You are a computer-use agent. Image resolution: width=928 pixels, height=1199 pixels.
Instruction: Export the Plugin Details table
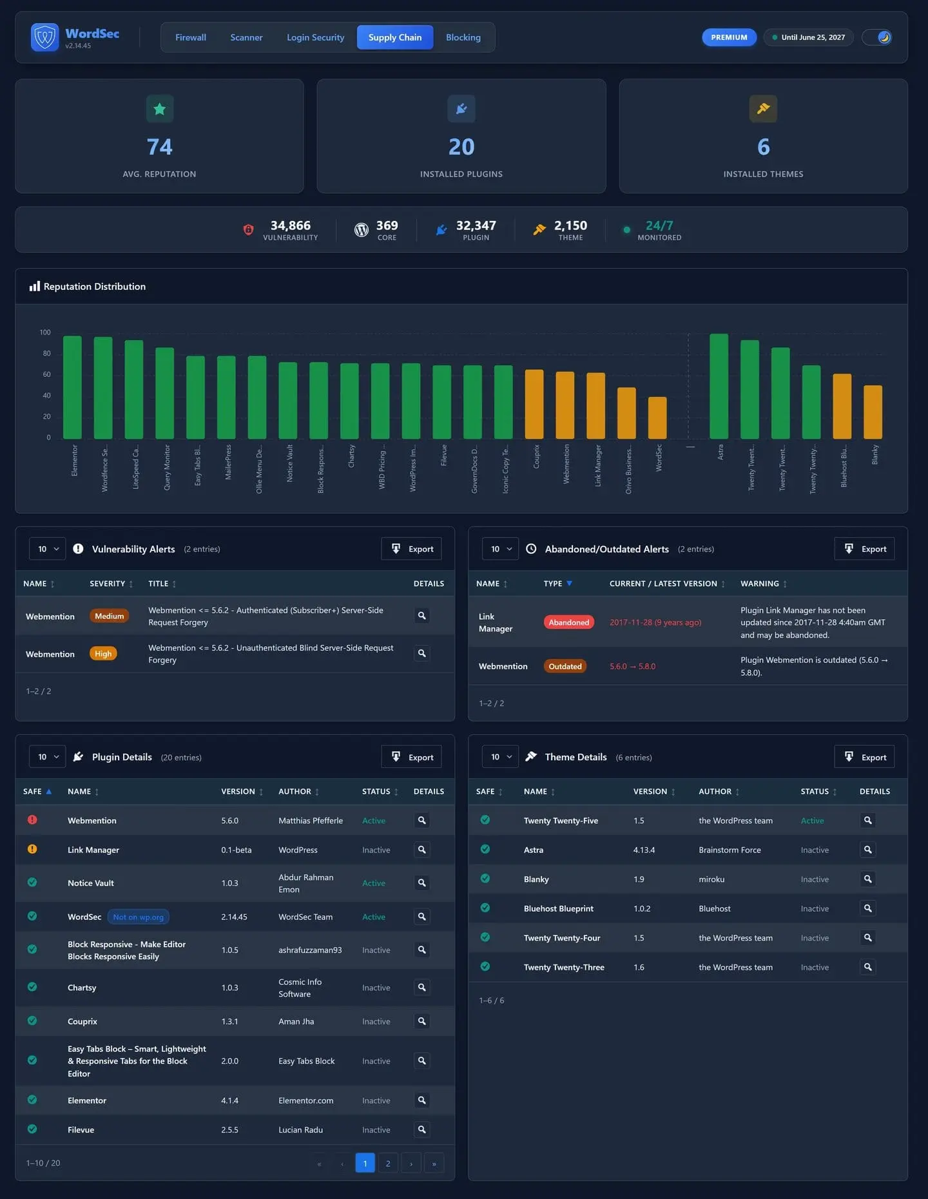(x=412, y=757)
